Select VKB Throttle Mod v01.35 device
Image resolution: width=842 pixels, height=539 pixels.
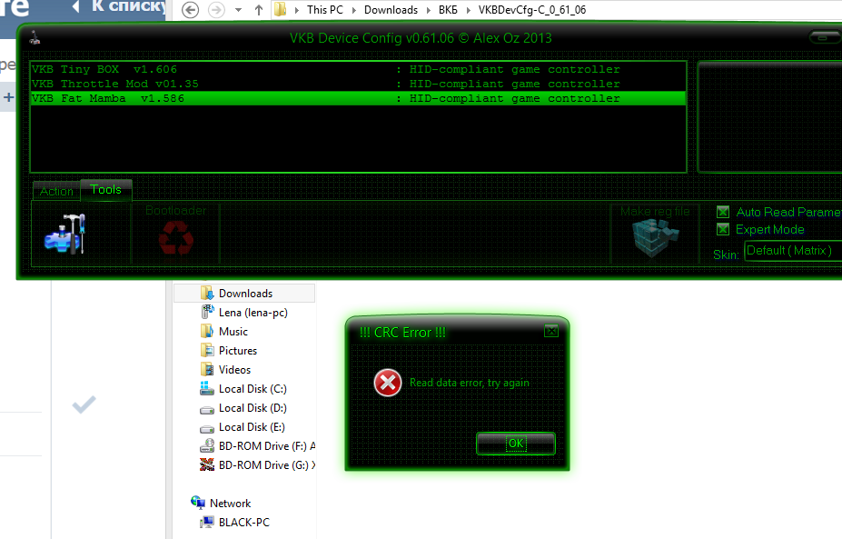(x=358, y=84)
